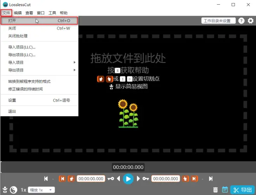The height and width of the screenshot is (195, 256).
Task: Select 导入项目(LLC)... menu entry
Action: [39, 47]
